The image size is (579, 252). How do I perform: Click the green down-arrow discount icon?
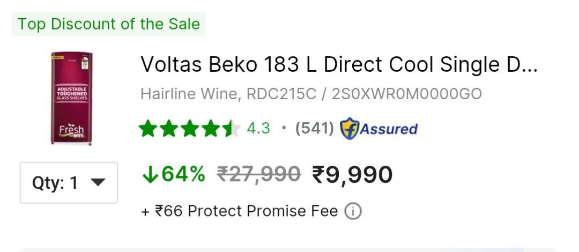click(150, 174)
